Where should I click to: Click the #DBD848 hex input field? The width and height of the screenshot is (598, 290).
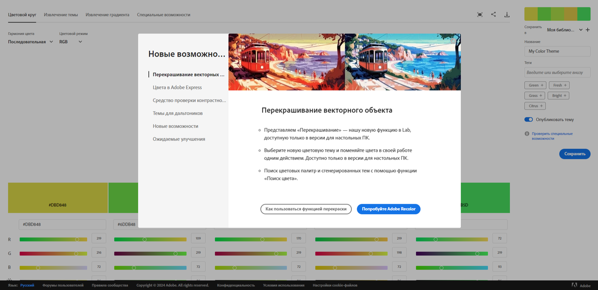[x=62, y=224]
